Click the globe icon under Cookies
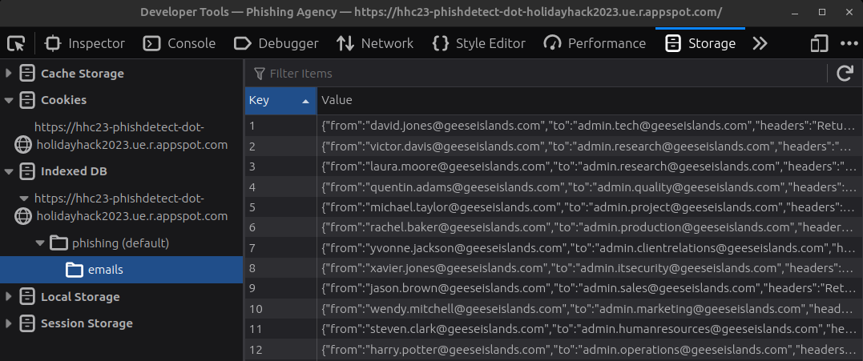863x361 pixels. tap(24, 145)
